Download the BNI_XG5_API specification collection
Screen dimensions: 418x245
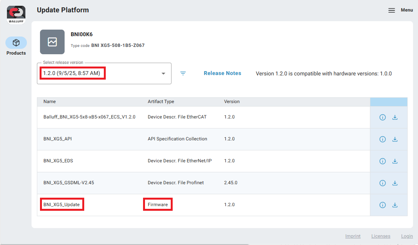click(x=395, y=139)
